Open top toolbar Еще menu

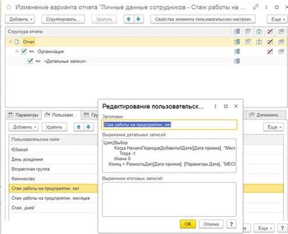[277, 19]
